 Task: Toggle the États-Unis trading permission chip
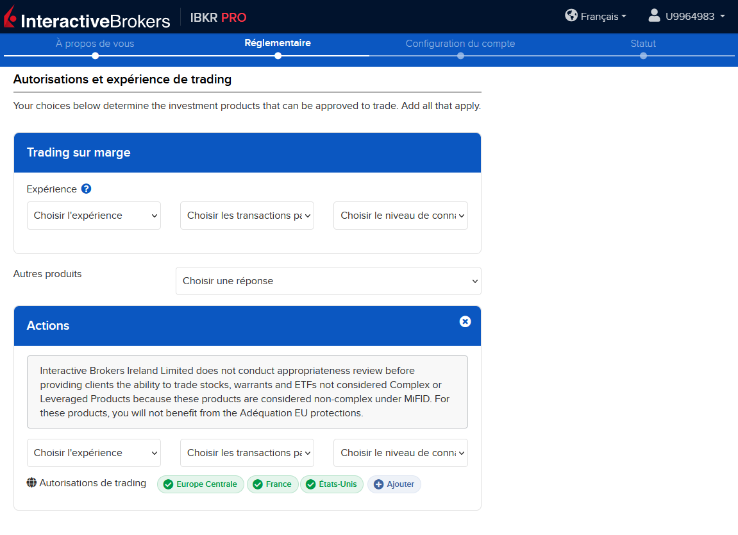click(x=332, y=484)
